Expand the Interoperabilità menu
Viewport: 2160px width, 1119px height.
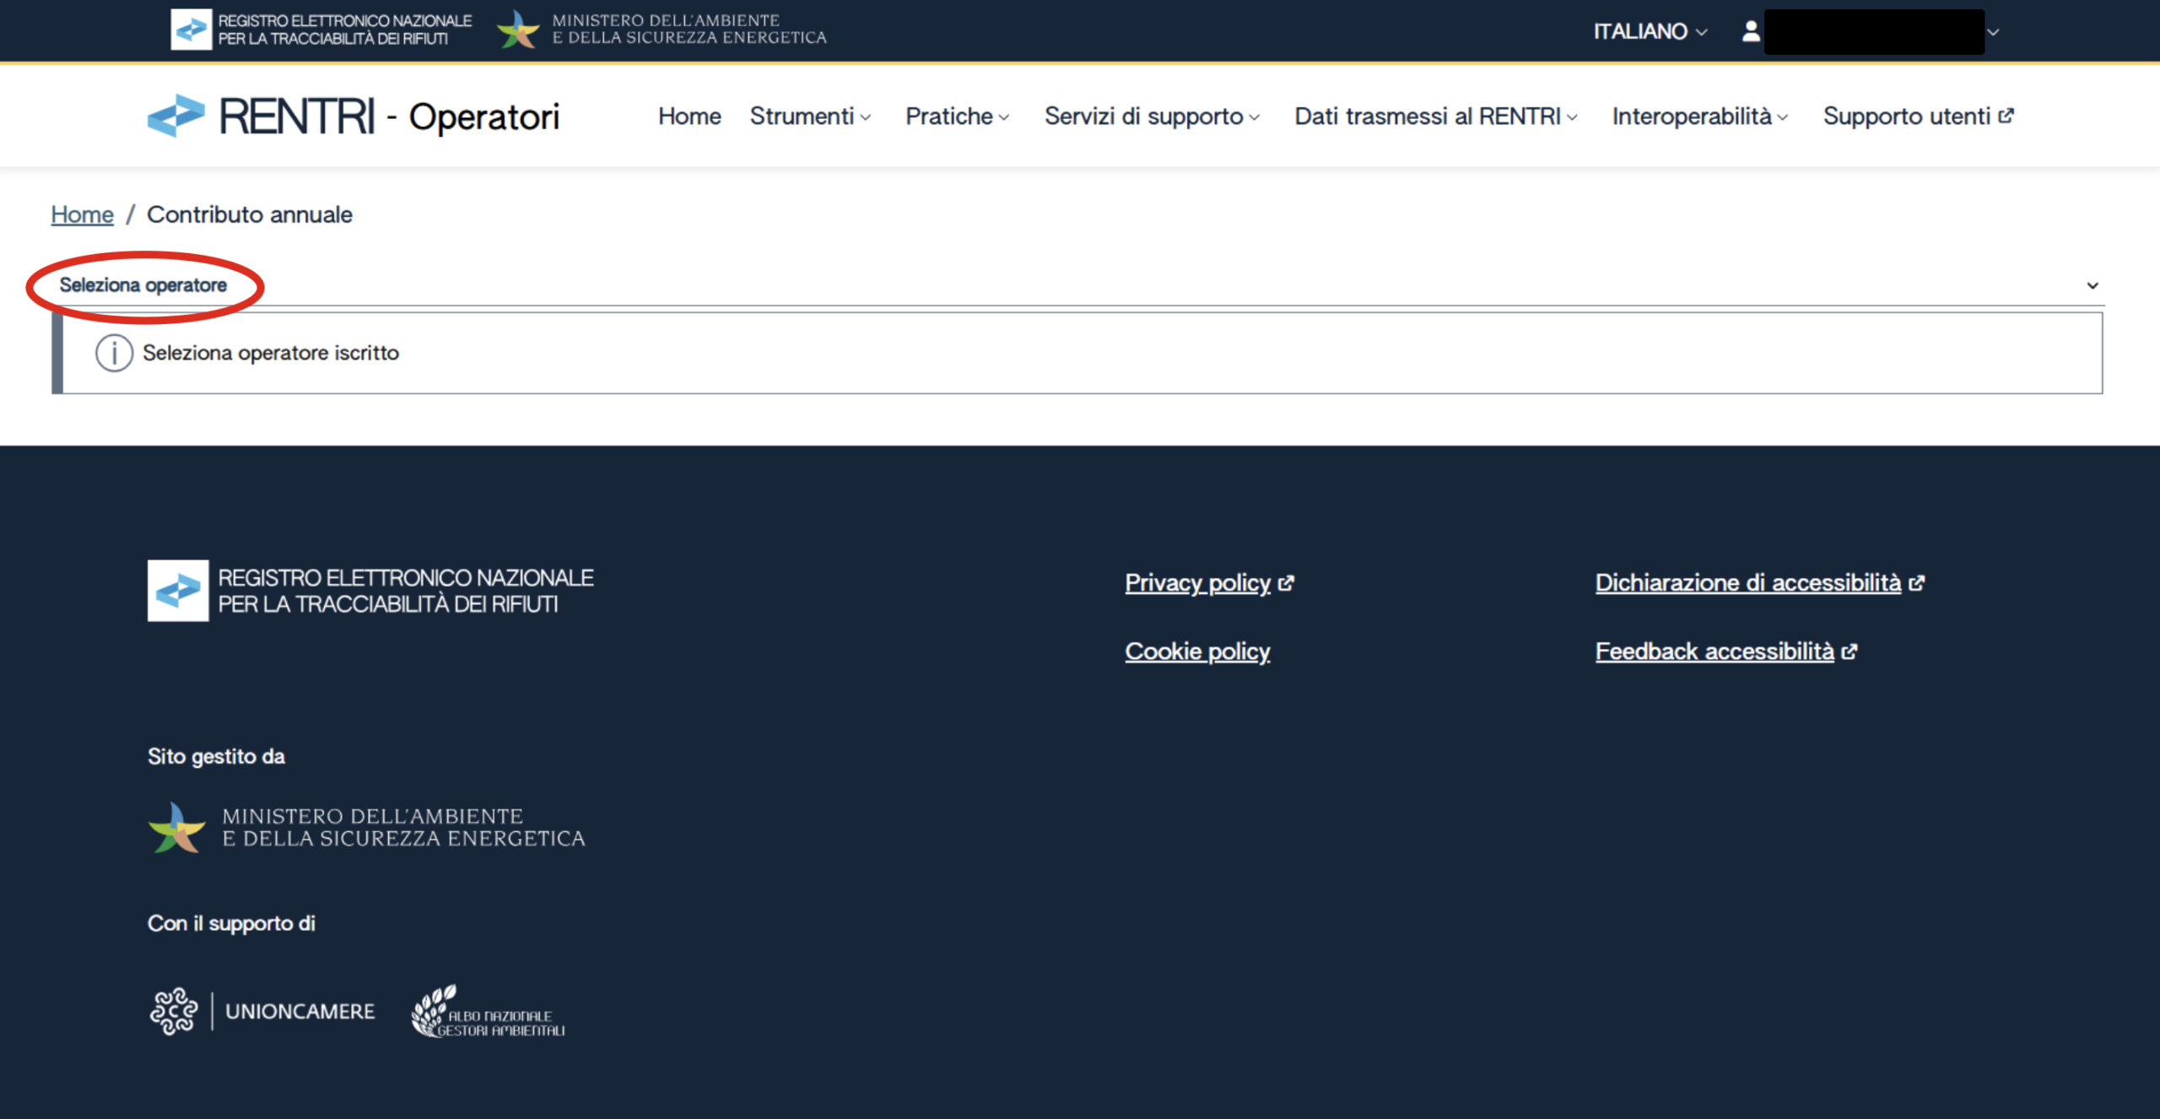tap(1698, 116)
